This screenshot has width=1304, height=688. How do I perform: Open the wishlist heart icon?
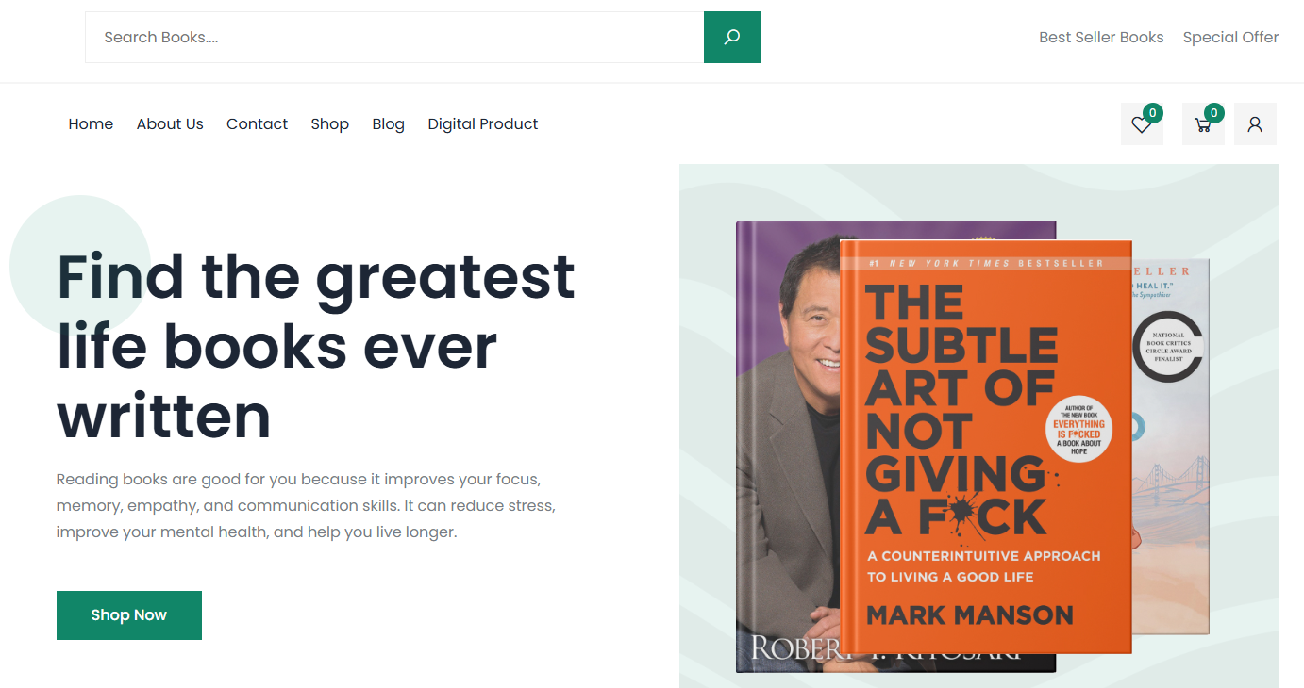click(x=1141, y=125)
